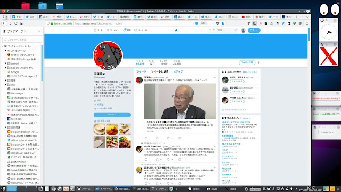Collapse the ブックマークツールバー tree folder
This screenshot has width=341, height=192.
[x=3, y=46]
